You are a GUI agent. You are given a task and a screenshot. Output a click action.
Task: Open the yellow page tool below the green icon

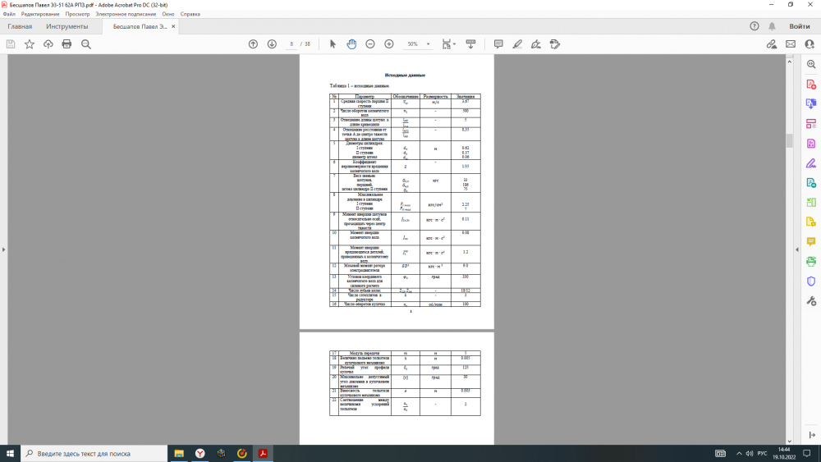(x=811, y=222)
